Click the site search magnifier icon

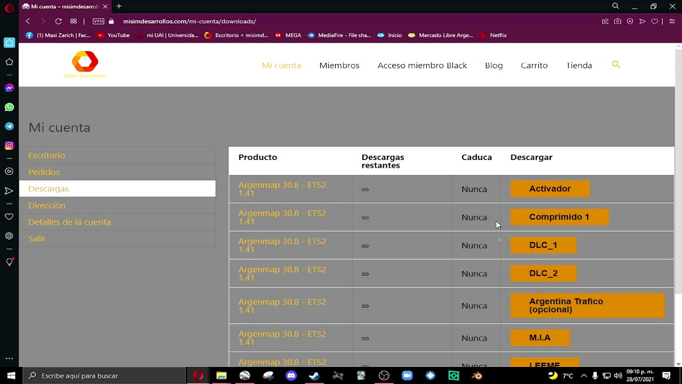(x=616, y=65)
